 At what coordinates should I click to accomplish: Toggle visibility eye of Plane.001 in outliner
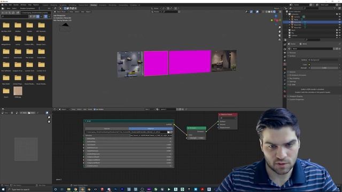339,22
